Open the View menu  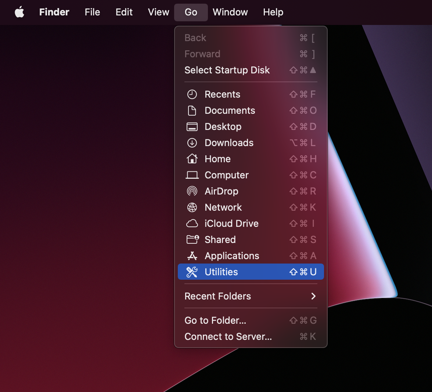point(158,12)
